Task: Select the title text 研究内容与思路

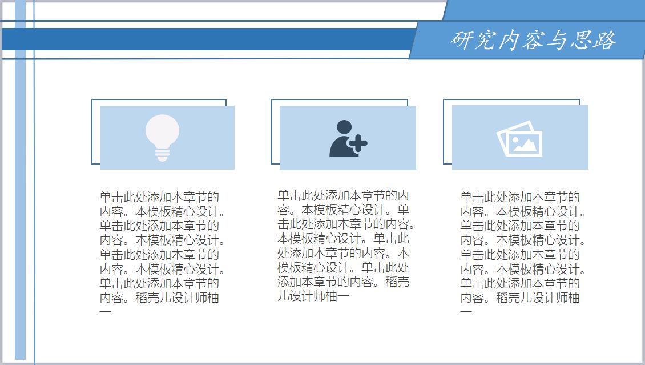Action: [x=533, y=41]
